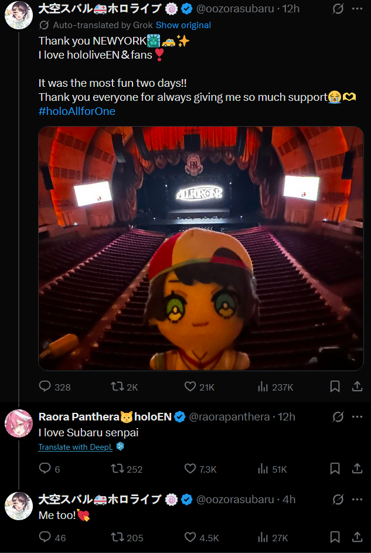Image resolution: width=371 pixels, height=553 pixels.
Task: View analytics showing 237K views
Action: pos(263,386)
